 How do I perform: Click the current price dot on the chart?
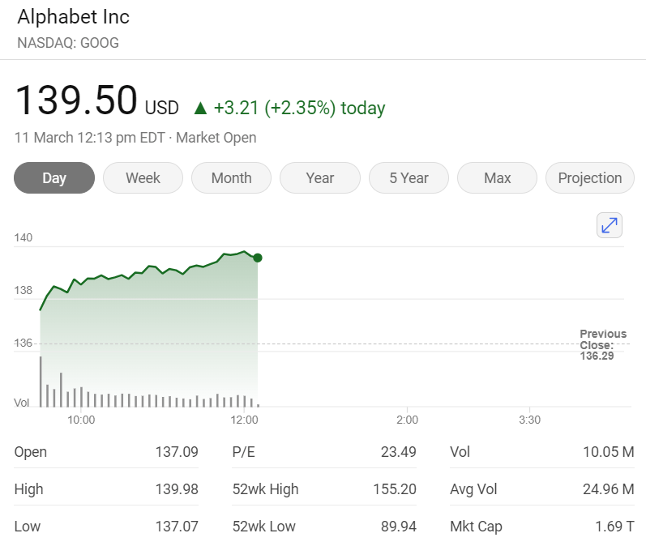258,258
